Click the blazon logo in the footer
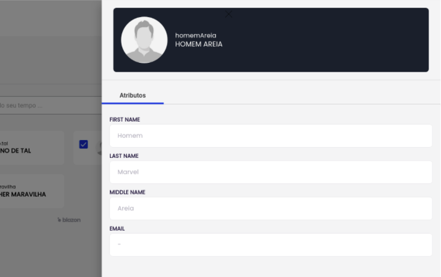This screenshot has height=277, width=441. point(69,220)
